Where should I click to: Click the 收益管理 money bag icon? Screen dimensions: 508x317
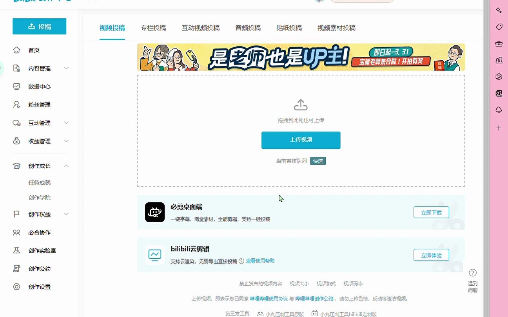(x=16, y=141)
